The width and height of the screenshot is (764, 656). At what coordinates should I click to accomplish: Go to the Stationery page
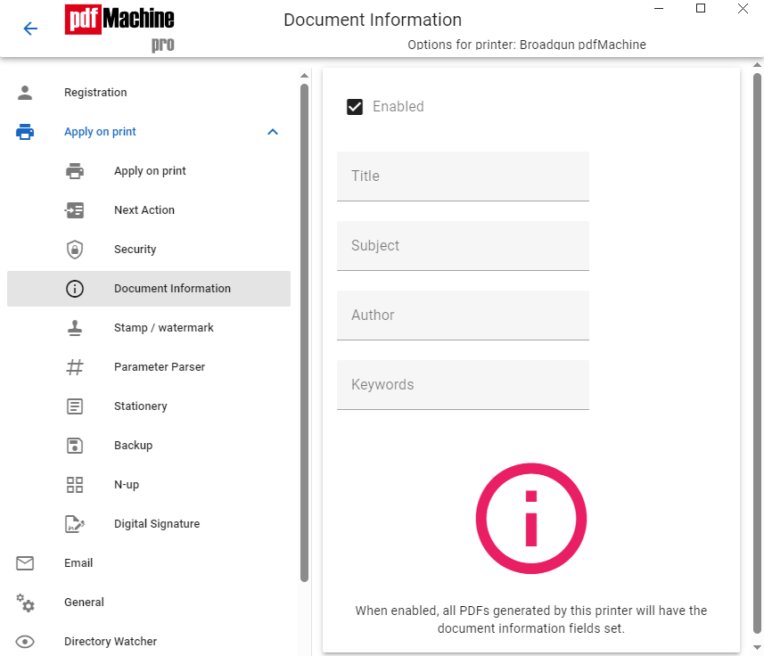point(149,406)
